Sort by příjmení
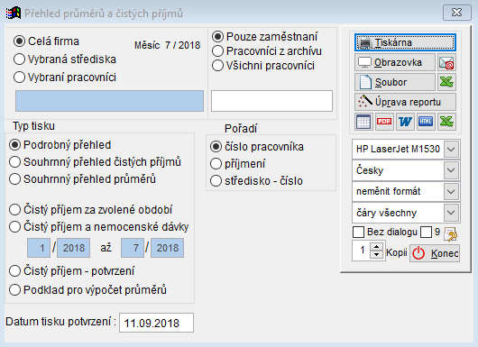The width and height of the screenshot is (478, 347). (x=238, y=164)
